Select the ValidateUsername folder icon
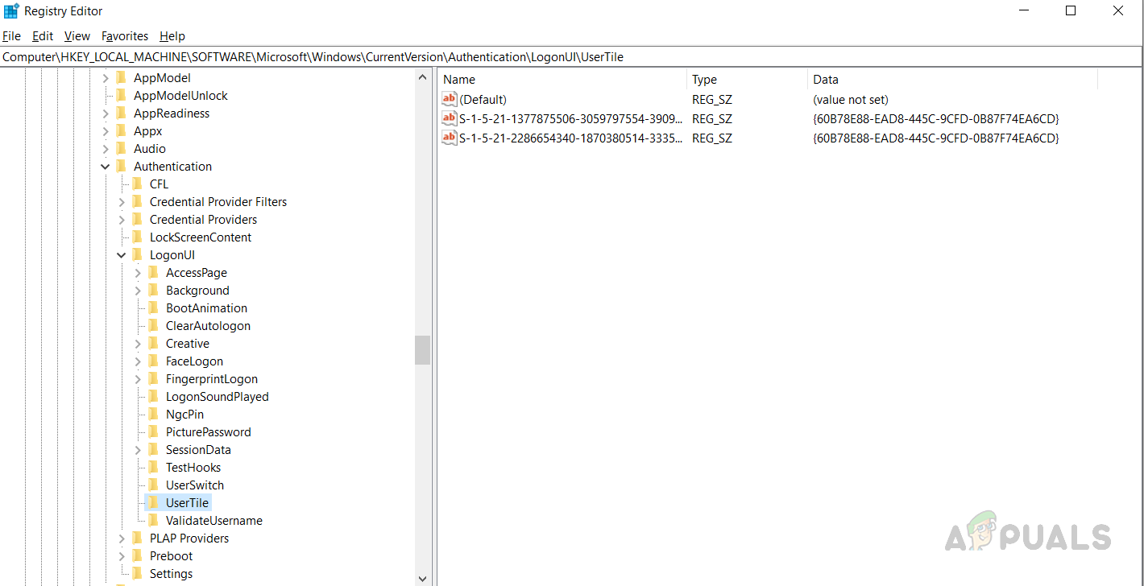 (x=154, y=521)
